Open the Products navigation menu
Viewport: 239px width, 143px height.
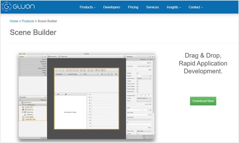point(88,7)
